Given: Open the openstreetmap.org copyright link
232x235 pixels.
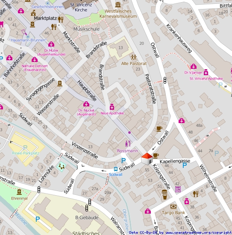Looking at the screenshot, I should point(199,232).
